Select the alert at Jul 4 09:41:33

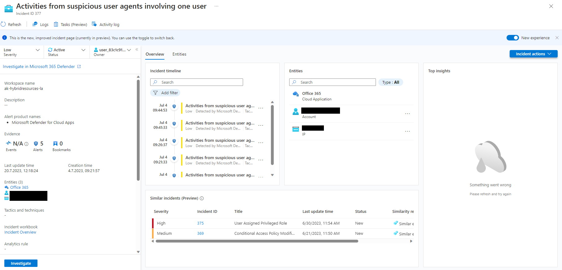(220, 125)
